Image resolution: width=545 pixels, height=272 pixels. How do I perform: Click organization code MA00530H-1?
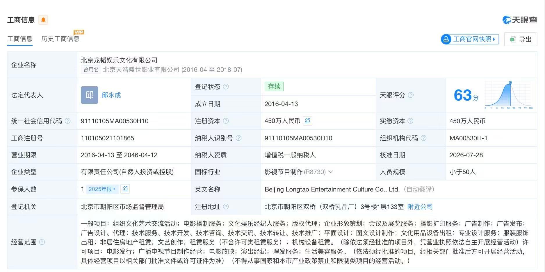[x=468, y=138]
